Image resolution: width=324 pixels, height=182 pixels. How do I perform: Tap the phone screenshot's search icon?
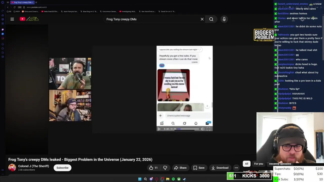point(173,123)
